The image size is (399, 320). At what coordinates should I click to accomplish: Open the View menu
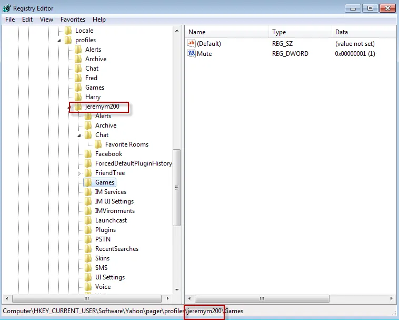pyautogui.click(x=46, y=20)
